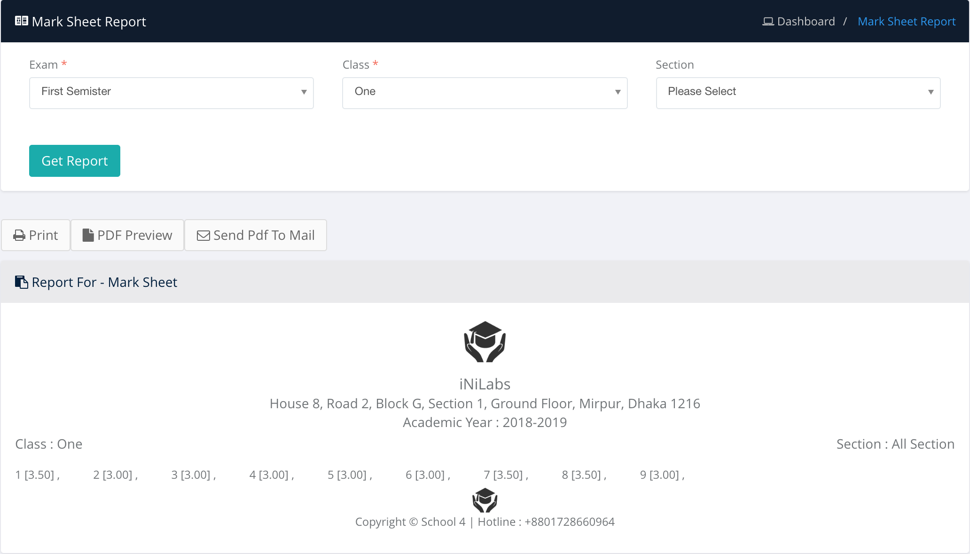Click the large iNiLabs school logo
Image resolution: width=970 pixels, height=554 pixels.
coord(485,342)
